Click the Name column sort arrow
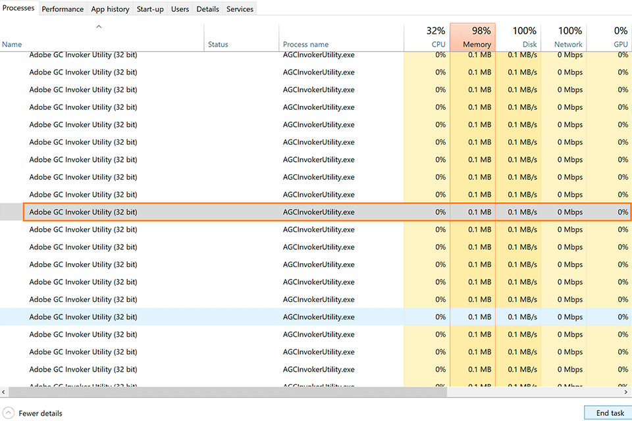 (98, 27)
